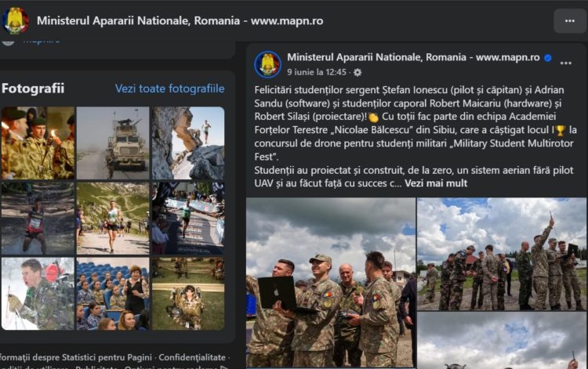Open the soldier skiing in snow photo
Screen dimensions: 588x369
coord(38,294)
